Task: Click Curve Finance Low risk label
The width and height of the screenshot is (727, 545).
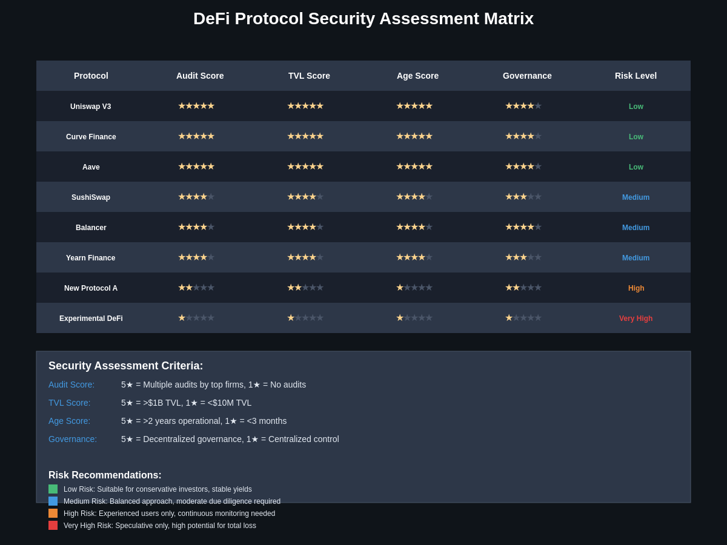Action: [636, 137]
